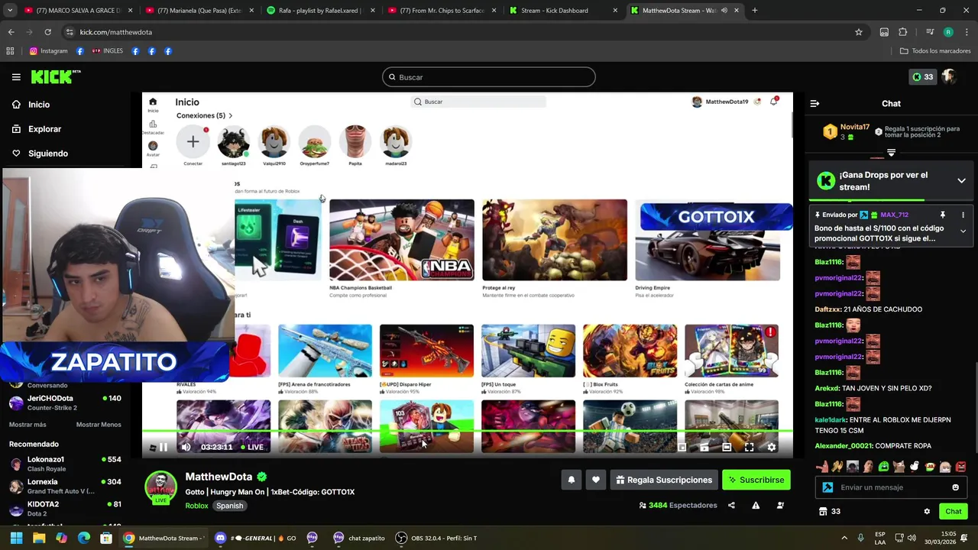Show hidden system tray icons
Image resolution: width=978 pixels, height=550 pixels.
844,538
